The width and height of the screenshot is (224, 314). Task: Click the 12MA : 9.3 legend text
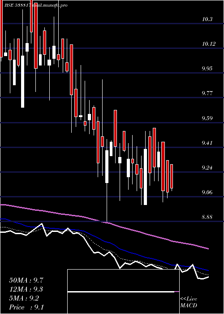point(26,289)
